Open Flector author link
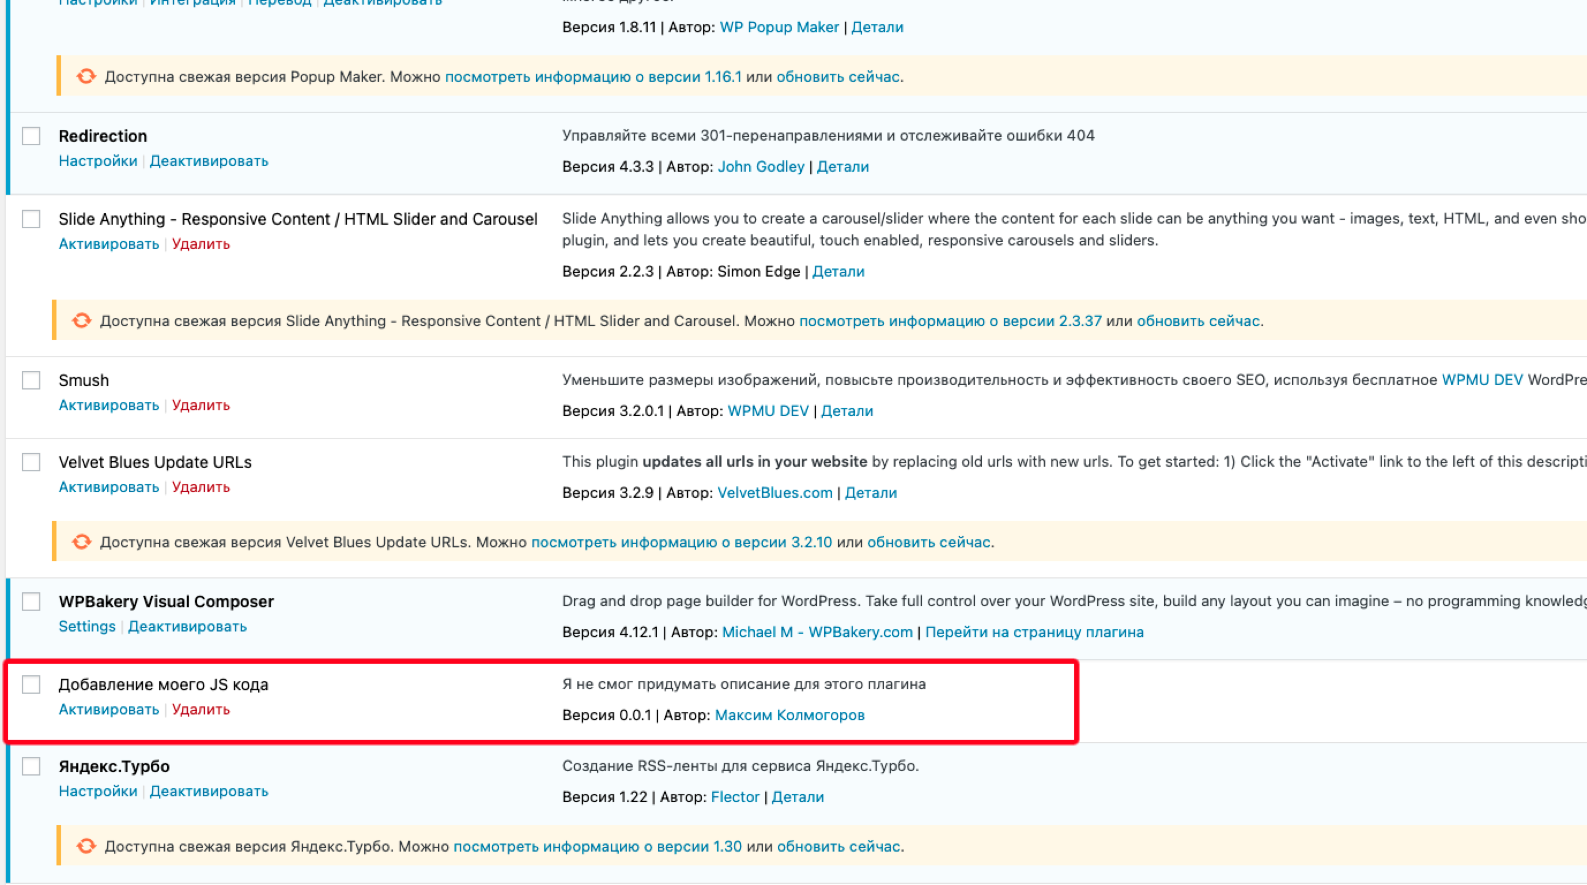The height and width of the screenshot is (885, 1587). tap(735, 797)
